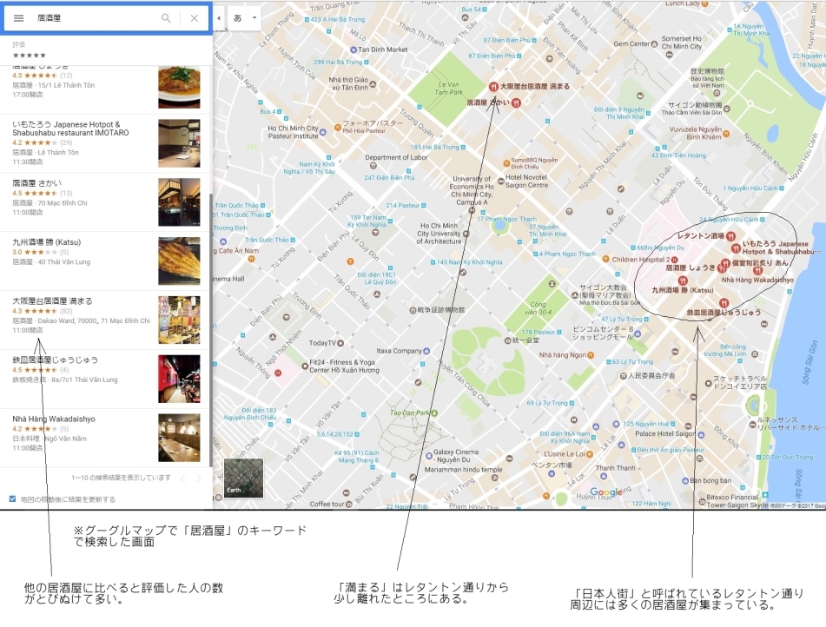Select the Nhà Hàng Wakadaishyo map pin
Screen dimensions: 826x627
click(x=757, y=270)
